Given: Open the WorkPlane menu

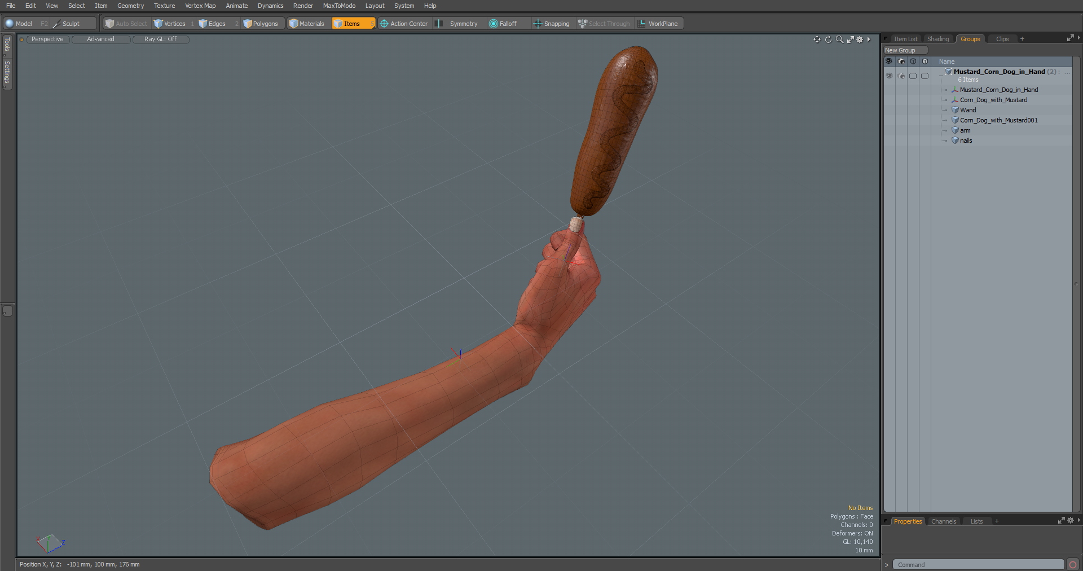Looking at the screenshot, I should [x=658, y=24].
